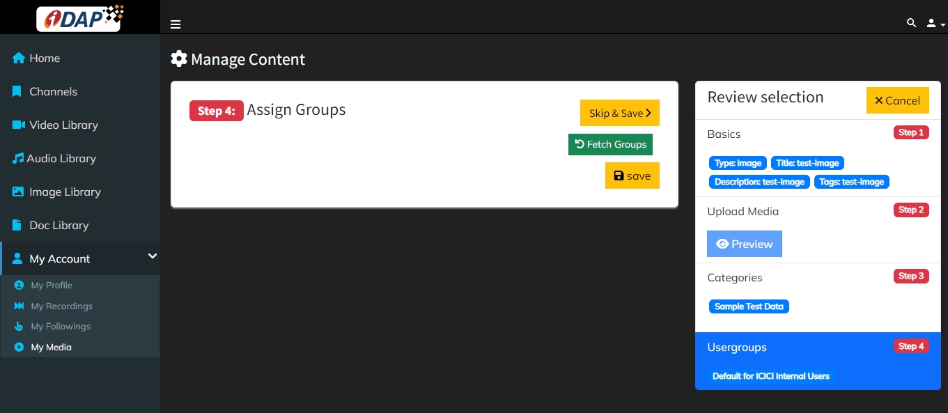Open the search icon in top bar
948x413 pixels.
click(x=911, y=23)
